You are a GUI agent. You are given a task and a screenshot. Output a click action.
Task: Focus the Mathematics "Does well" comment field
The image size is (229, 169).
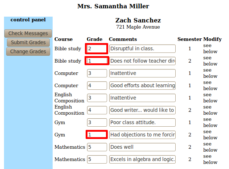[142, 147]
